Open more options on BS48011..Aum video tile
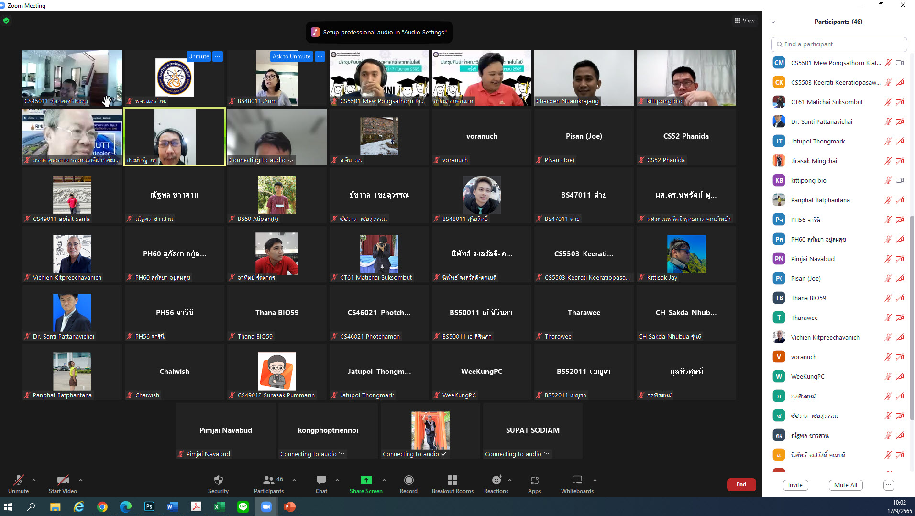 (x=320, y=56)
